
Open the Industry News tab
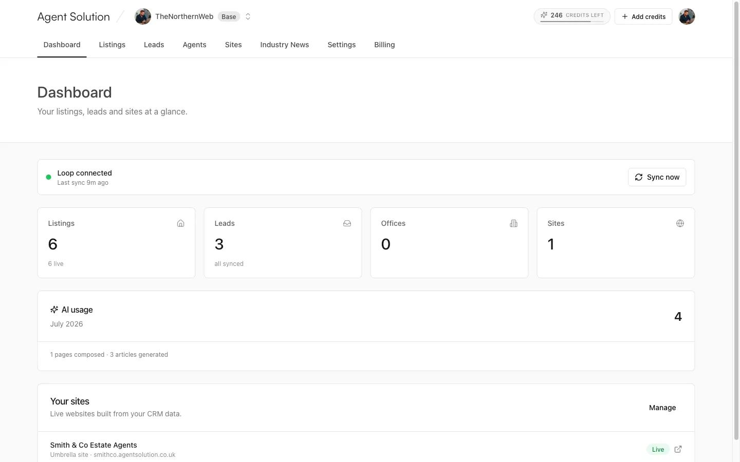coord(284,45)
